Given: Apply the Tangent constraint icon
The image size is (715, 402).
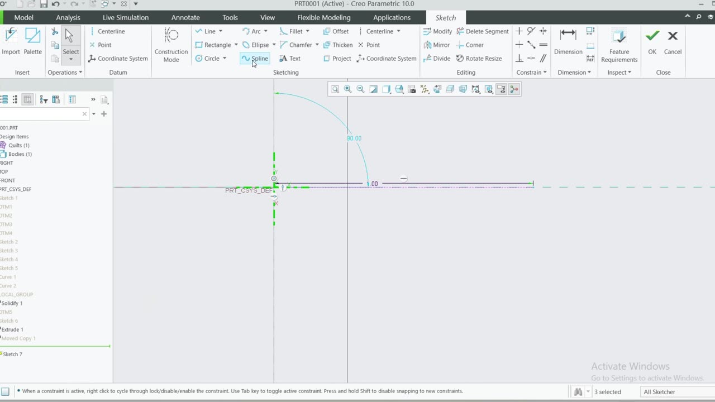Looking at the screenshot, I should click(531, 31).
